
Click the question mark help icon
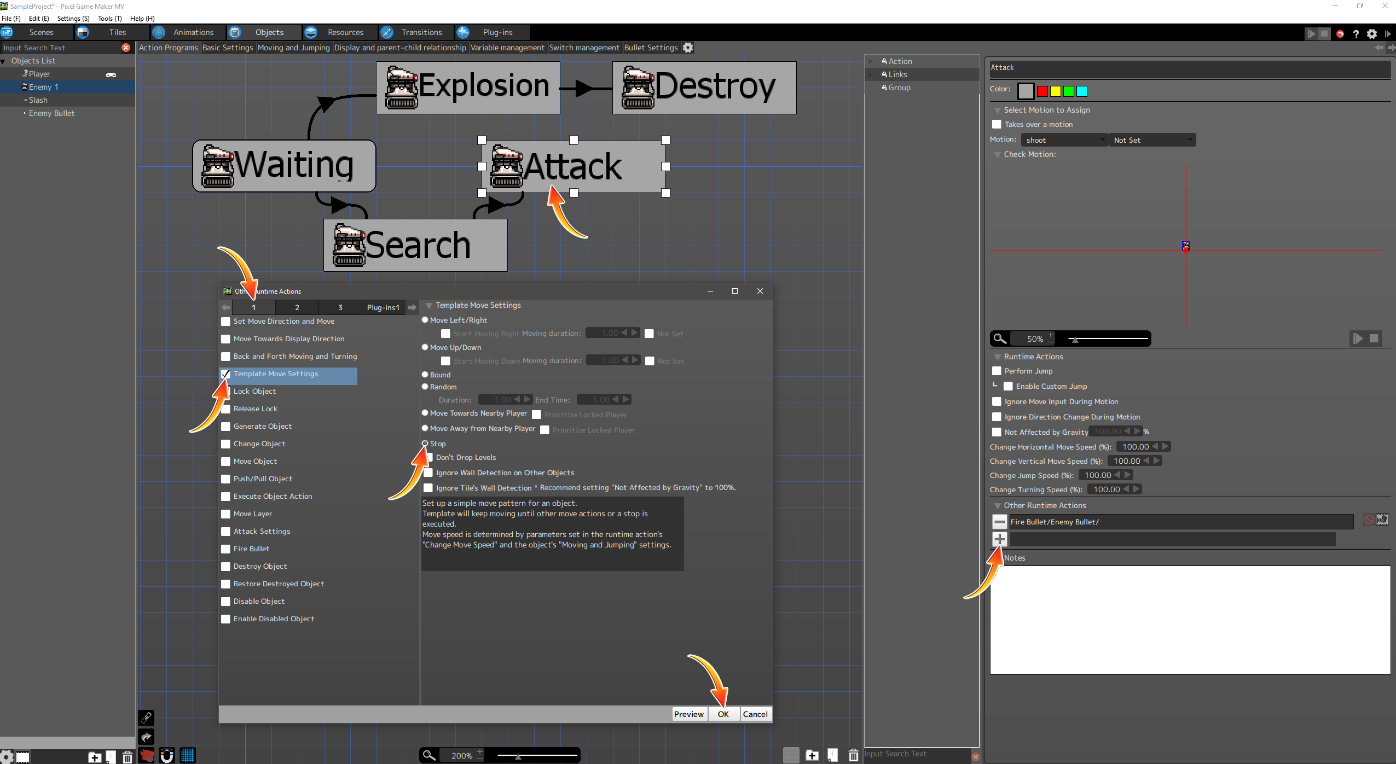pyautogui.click(x=1356, y=34)
